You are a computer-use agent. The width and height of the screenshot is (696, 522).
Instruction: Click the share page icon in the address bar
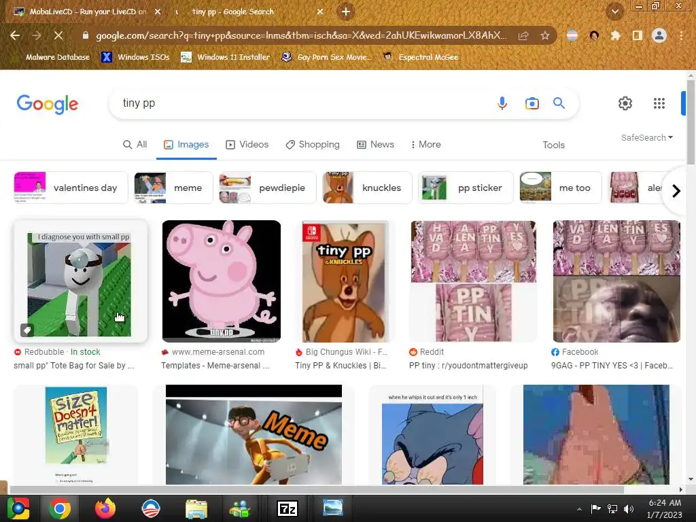[523, 35]
